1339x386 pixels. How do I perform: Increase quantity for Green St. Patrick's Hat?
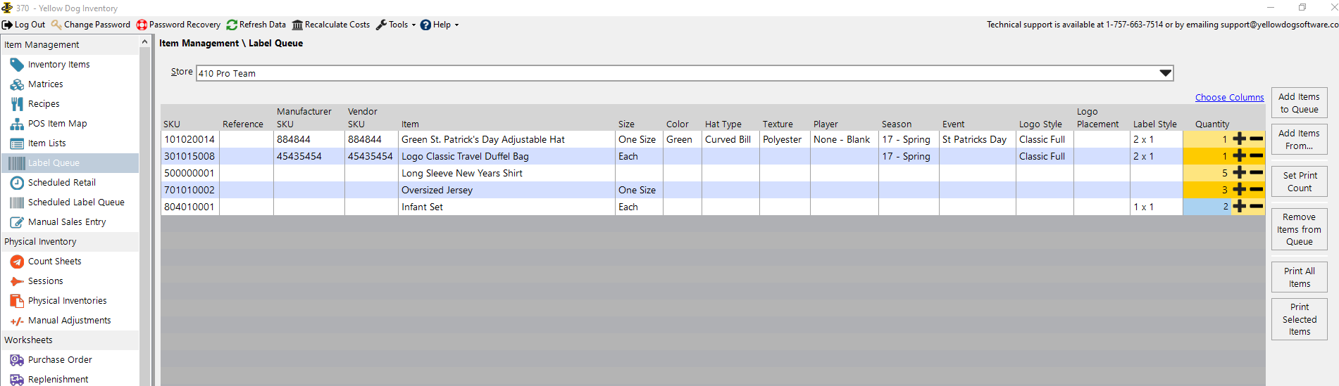point(1240,139)
